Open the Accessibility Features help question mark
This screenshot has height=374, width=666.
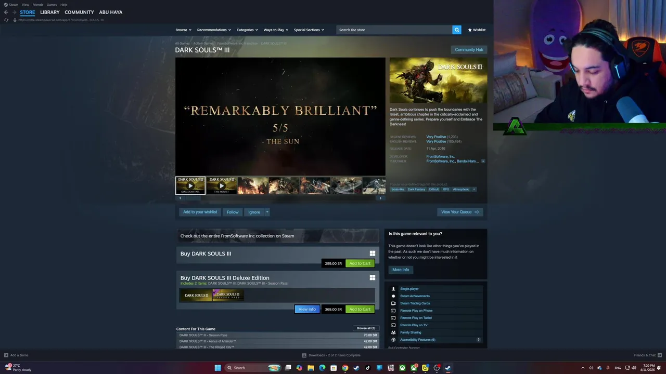click(x=479, y=340)
